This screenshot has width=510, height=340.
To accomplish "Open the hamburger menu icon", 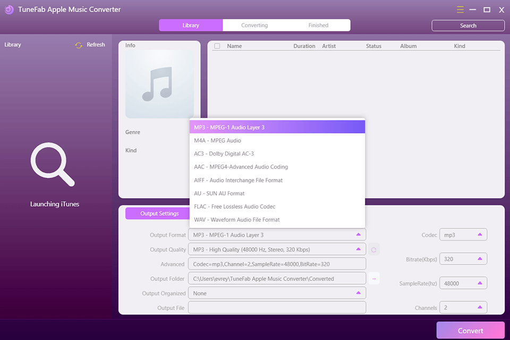I will [460, 9].
